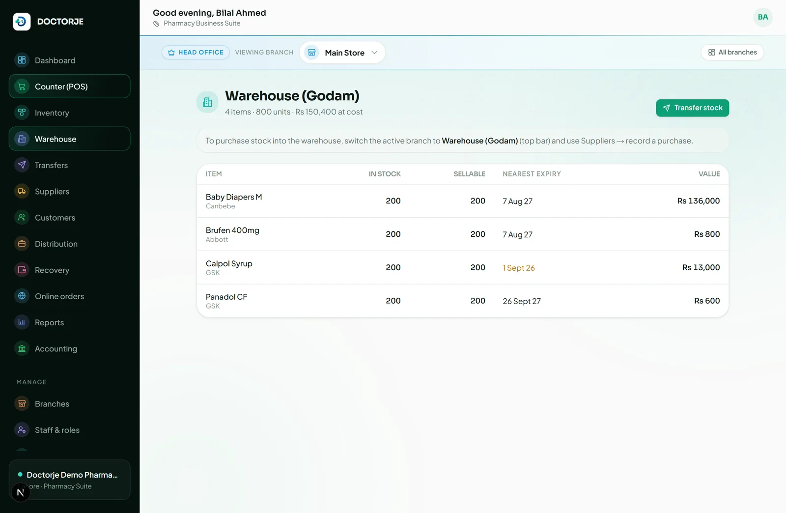Click the Suppliers truck icon

tap(22, 191)
